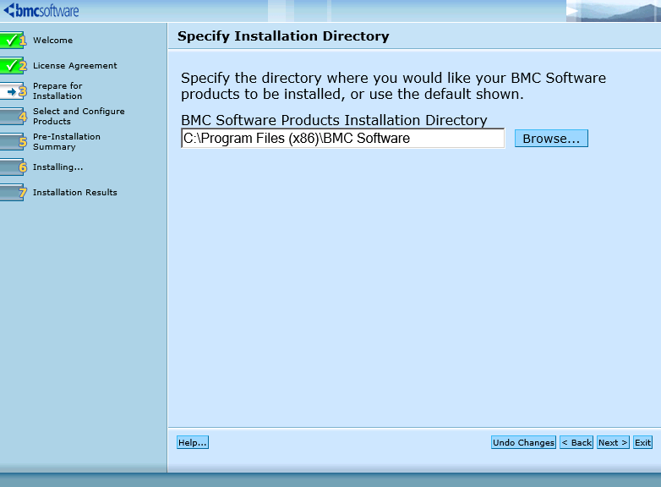Click the arrow step 3 indicator icon
The height and width of the screenshot is (487, 661).
[13, 91]
